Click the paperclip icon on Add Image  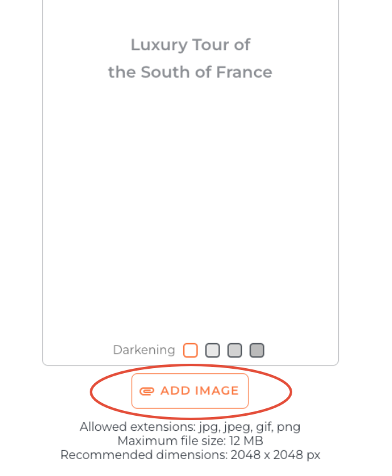[147, 391]
